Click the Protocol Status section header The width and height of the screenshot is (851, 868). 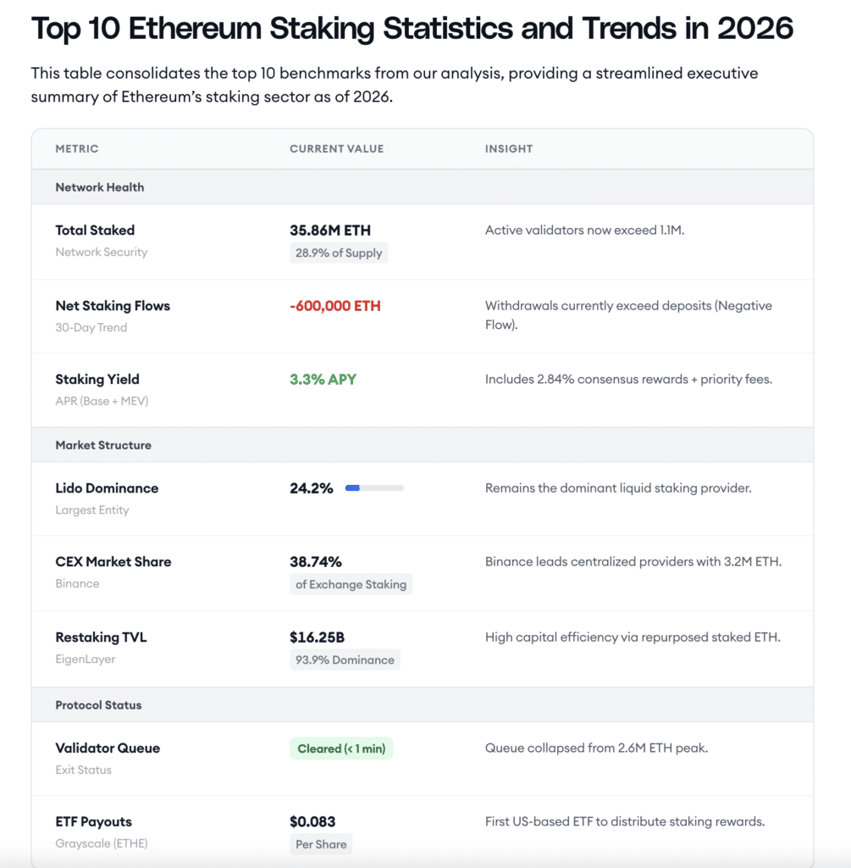click(98, 705)
